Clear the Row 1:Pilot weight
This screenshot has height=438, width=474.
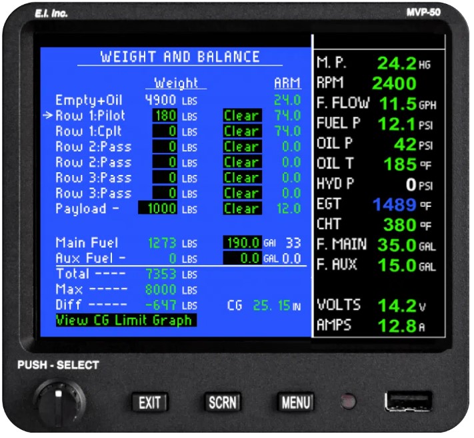241,116
